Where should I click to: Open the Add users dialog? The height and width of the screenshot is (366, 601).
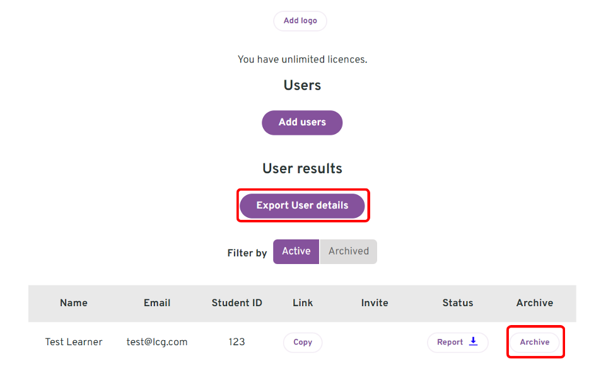coord(302,122)
